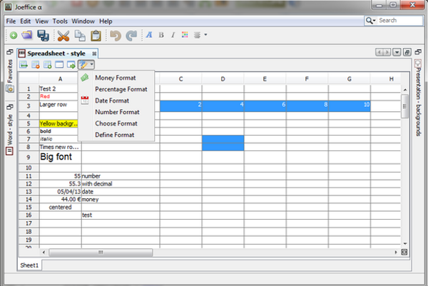Open the File menu
This screenshot has height=286, width=428.
tap(11, 21)
